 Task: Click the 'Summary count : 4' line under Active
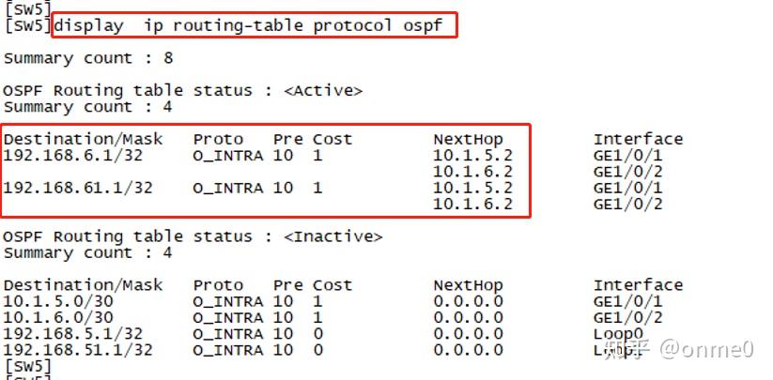click(88, 107)
